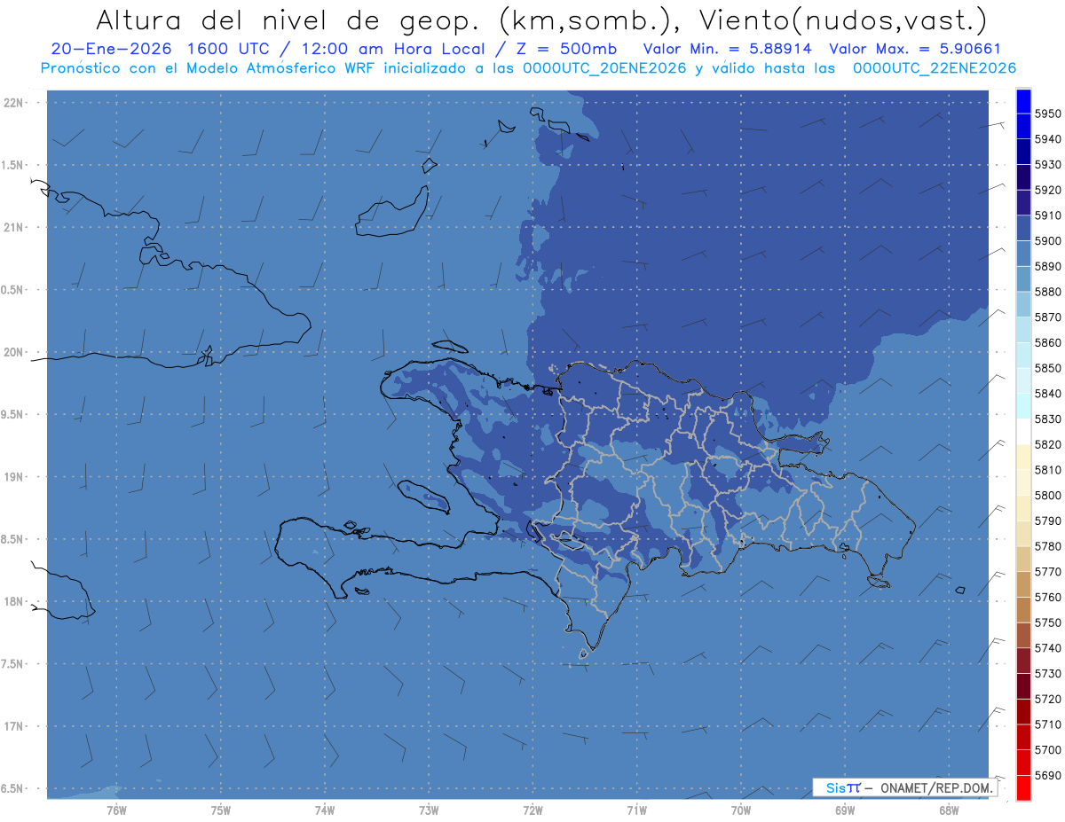The width and height of the screenshot is (1065, 822).
Task: Click the 73W longitude label
Action: click(429, 810)
